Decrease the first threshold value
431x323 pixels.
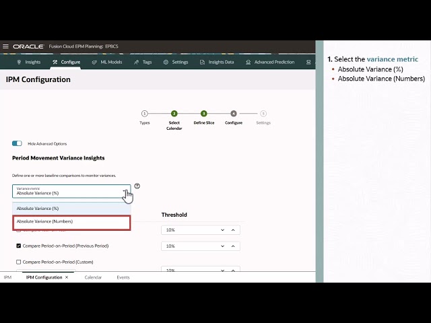223,230
